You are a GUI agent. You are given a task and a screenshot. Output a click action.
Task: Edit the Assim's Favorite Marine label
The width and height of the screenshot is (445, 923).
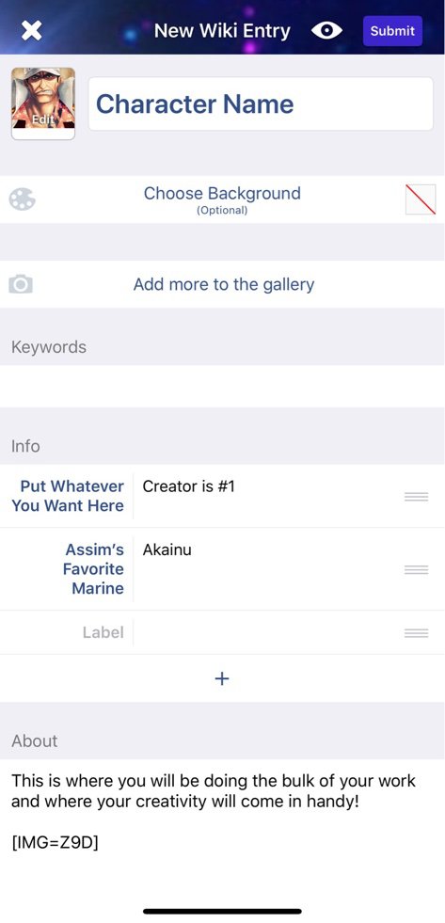[x=94, y=568]
